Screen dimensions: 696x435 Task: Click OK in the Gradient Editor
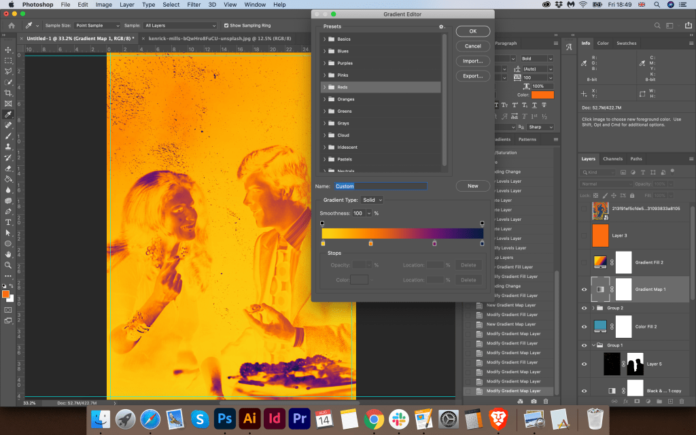[472, 31]
